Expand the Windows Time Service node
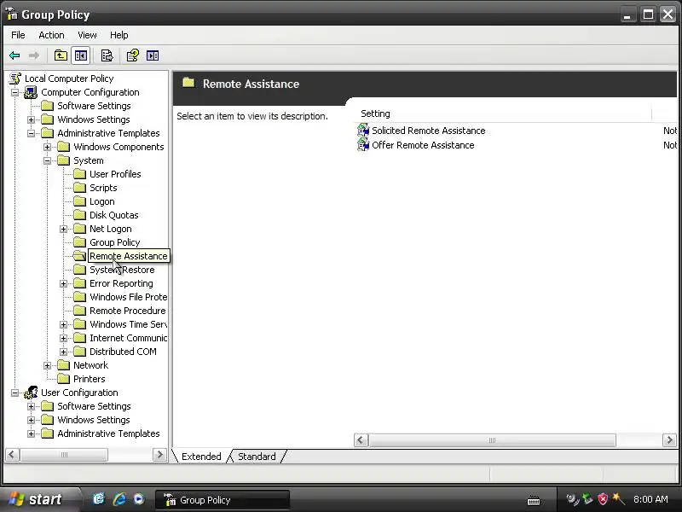The height and width of the screenshot is (512, 682). [x=63, y=324]
